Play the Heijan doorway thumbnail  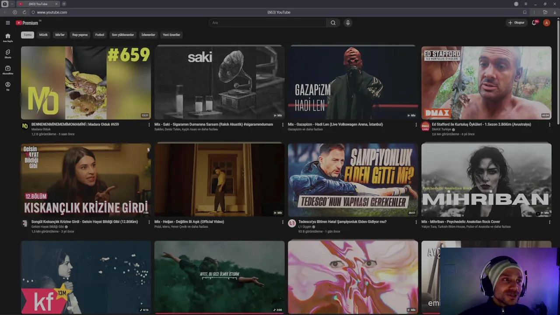219,180
